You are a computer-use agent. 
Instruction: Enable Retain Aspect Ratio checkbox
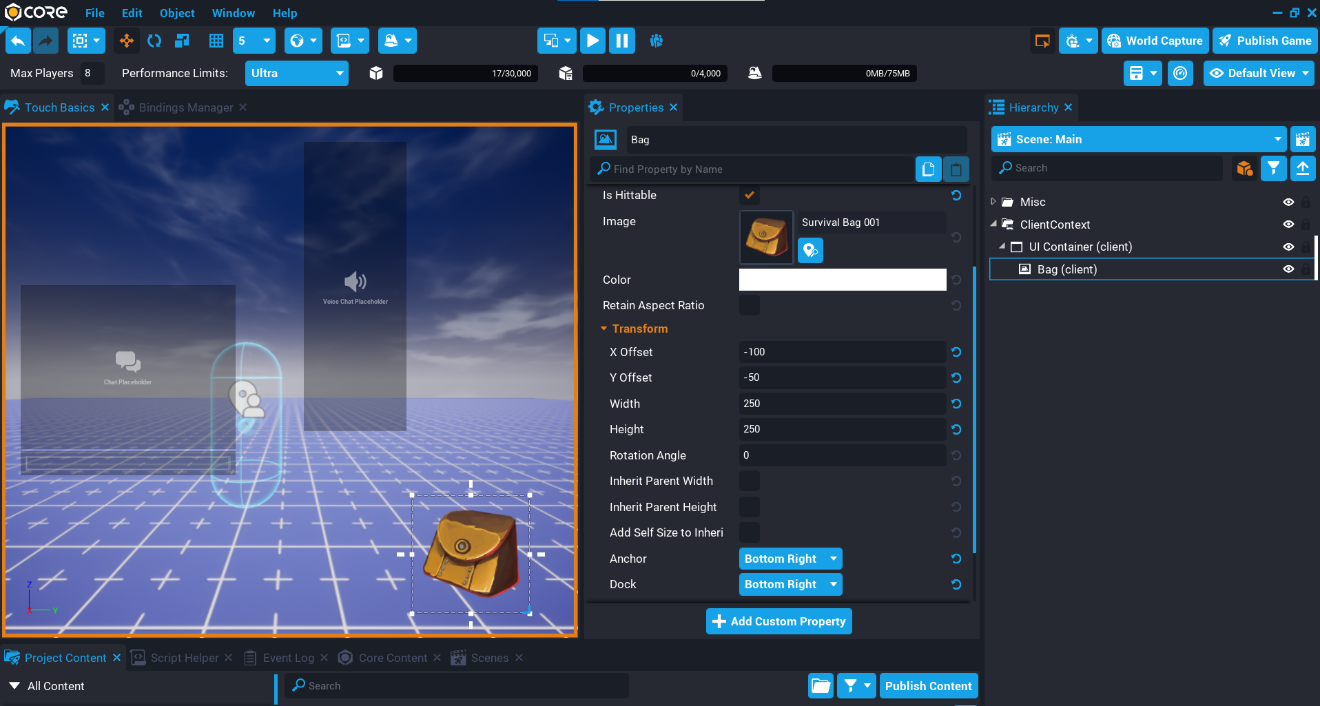tap(750, 305)
